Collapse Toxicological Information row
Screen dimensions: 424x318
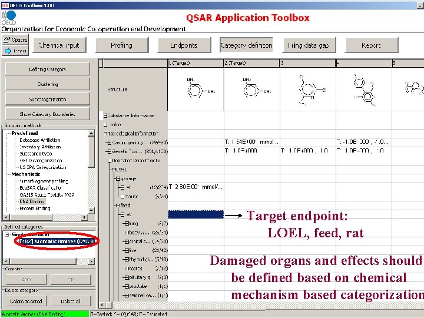coord(105,134)
